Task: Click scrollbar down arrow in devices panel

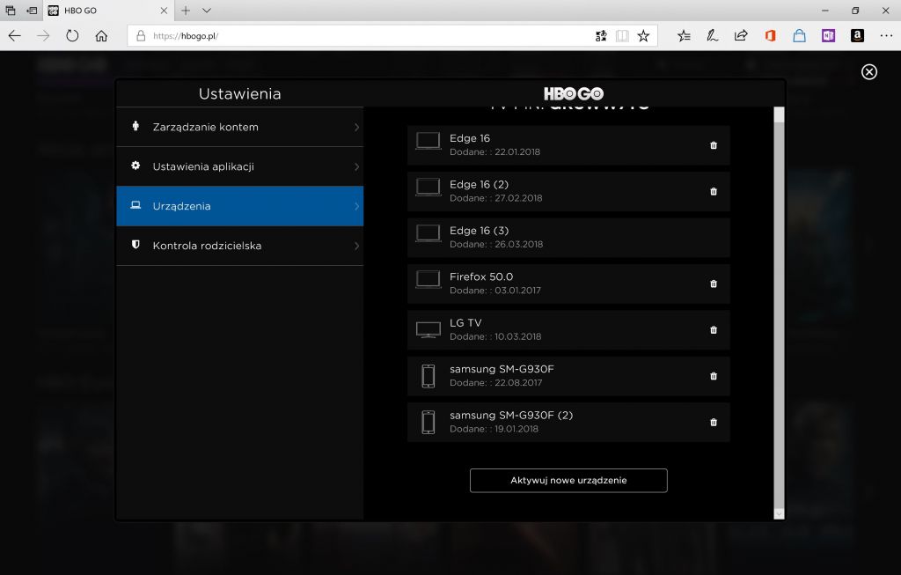Action: [779, 513]
